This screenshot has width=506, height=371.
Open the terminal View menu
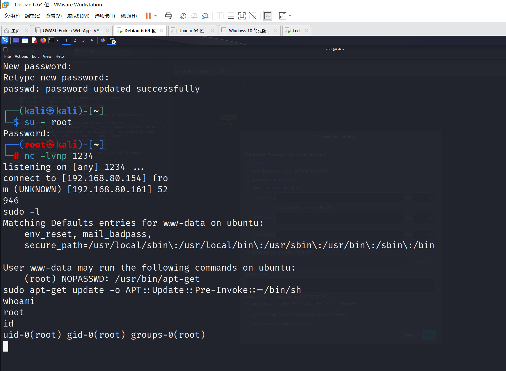47,56
